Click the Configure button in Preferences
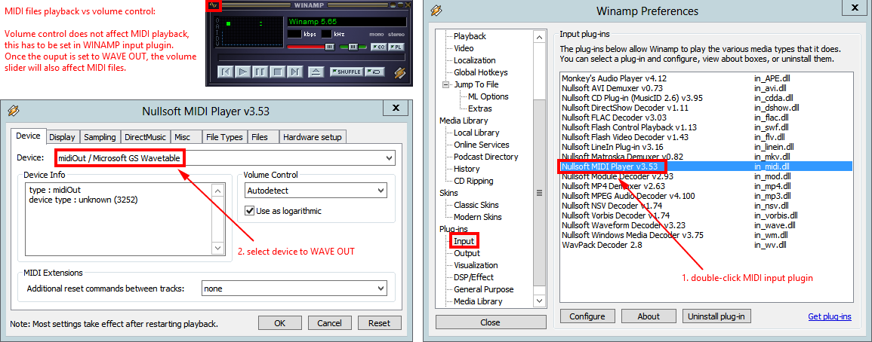Image resolution: width=872 pixels, height=342 pixels. (x=587, y=316)
